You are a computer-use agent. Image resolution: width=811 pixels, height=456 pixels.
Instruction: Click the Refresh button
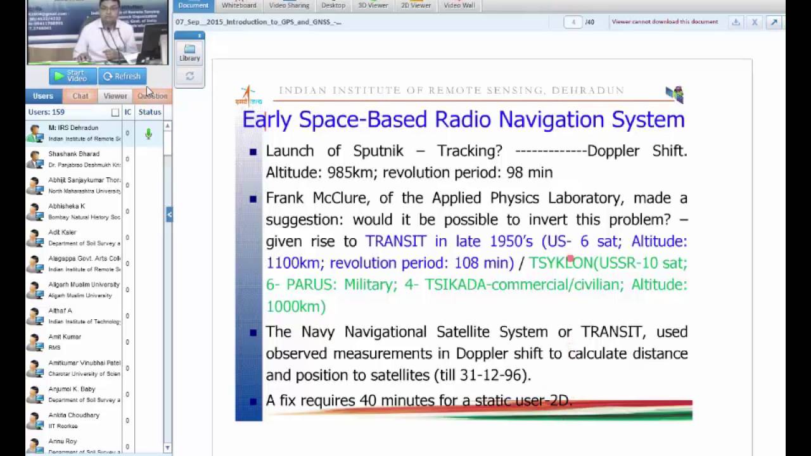122,76
